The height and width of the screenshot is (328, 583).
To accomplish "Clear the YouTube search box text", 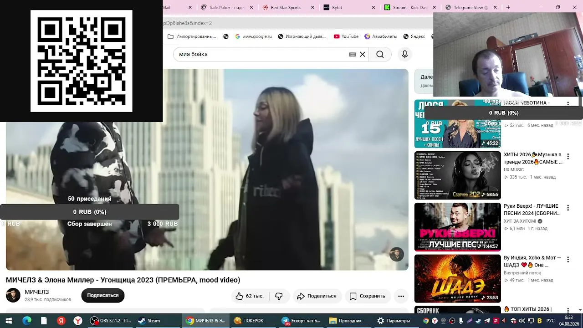I will pyautogui.click(x=363, y=54).
